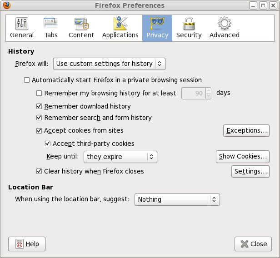The image size is (280, 258).
Task: Open the General preferences panel icon
Action: click(21, 23)
